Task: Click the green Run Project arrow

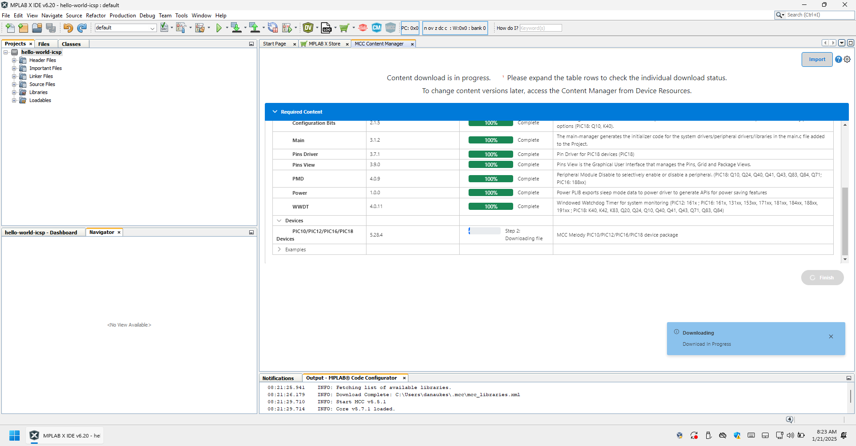Action: coord(219,28)
